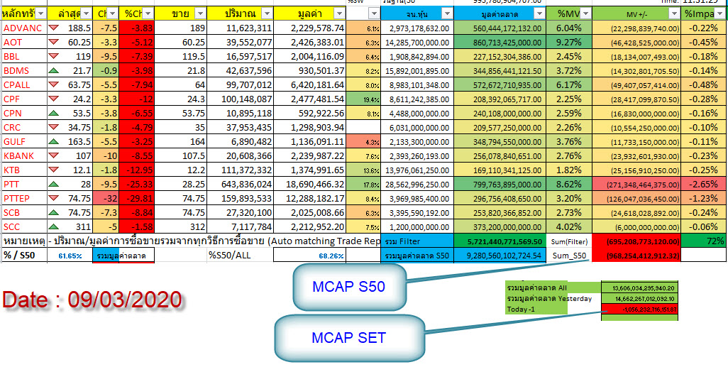Image resolution: width=728 pixels, height=367 pixels.
Task: Click the Sum_S50 label cell
Action: pyautogui.click(x=569, y=255)
